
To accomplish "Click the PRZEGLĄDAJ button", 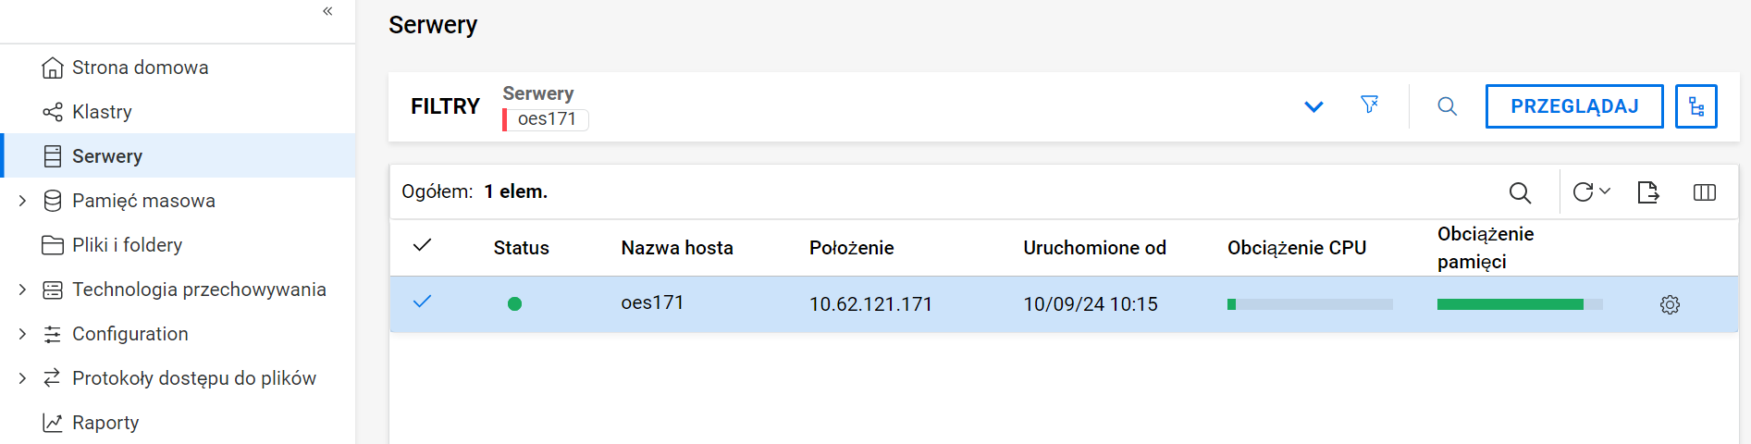I will [1573, 106].
